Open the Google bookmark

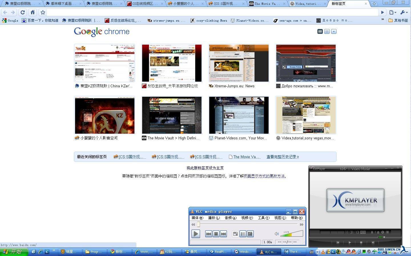click(10, 20)
